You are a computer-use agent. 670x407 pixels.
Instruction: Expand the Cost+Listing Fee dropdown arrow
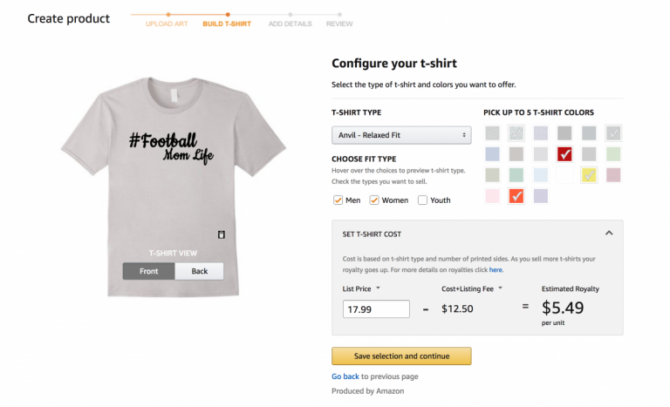(x=502, y=288)
